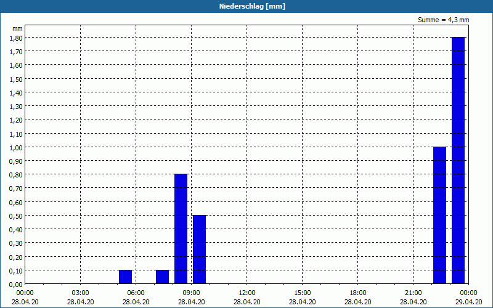
Task: Click the 0,10 mm bar before 06:00
Action: coord(126,277)
